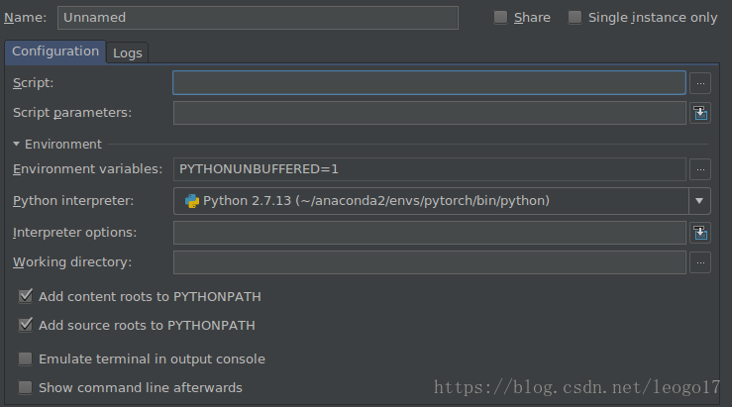Click the Name field containing Unnamed
732x407 pixels.
coord(258,18)
